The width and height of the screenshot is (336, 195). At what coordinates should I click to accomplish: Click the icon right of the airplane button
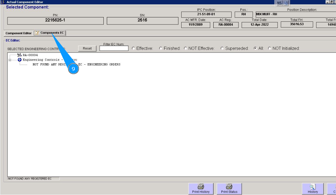[x=286, y=3]
